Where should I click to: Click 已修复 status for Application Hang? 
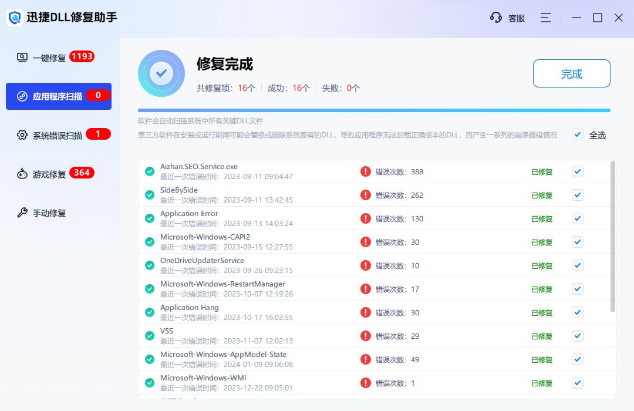coord(542,313)
